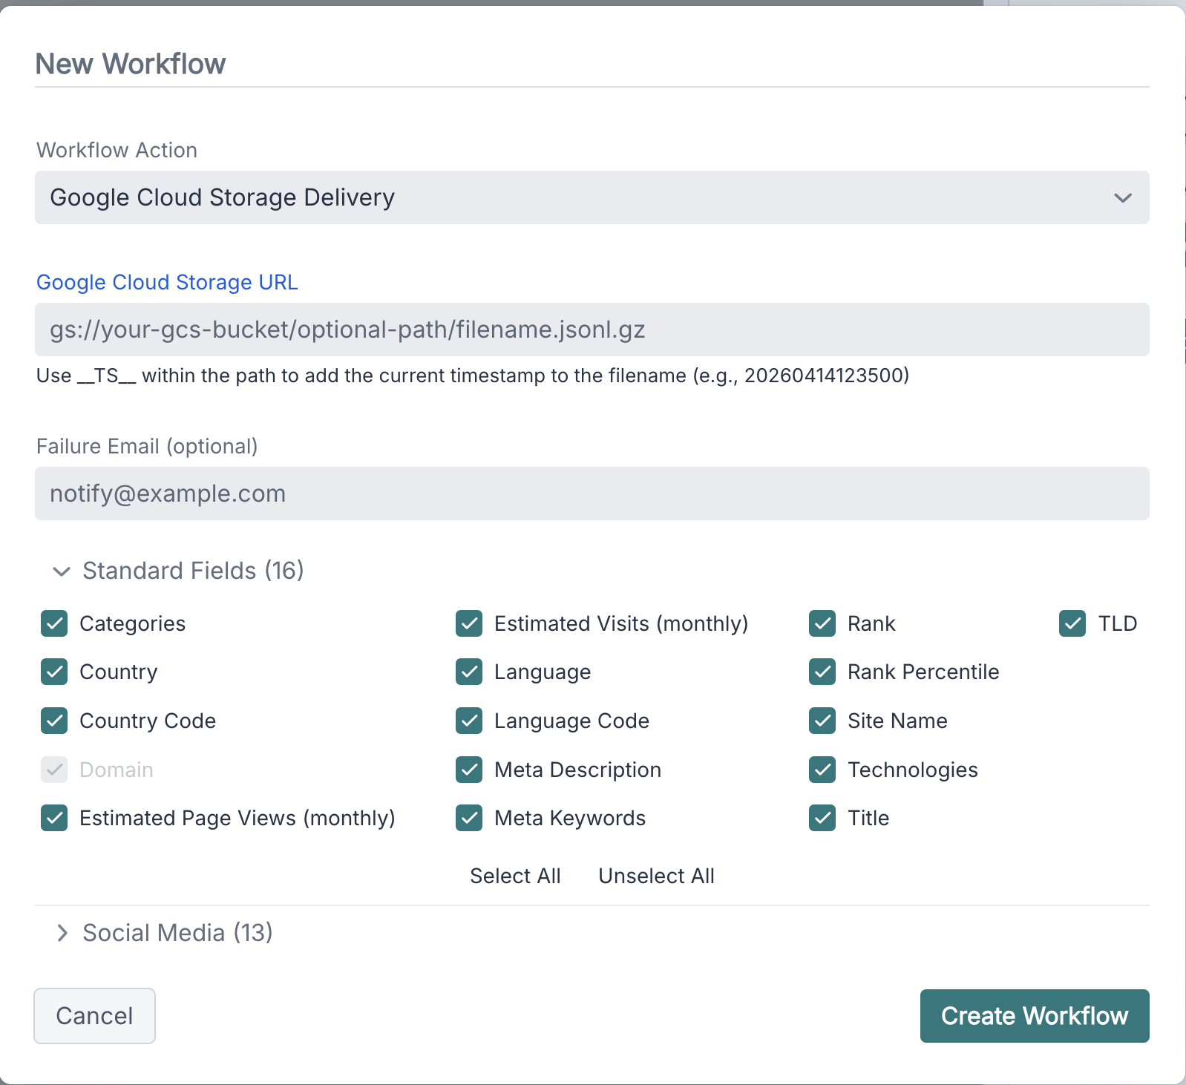Uncheck the Categories checkbox

[x=54, y=623]
